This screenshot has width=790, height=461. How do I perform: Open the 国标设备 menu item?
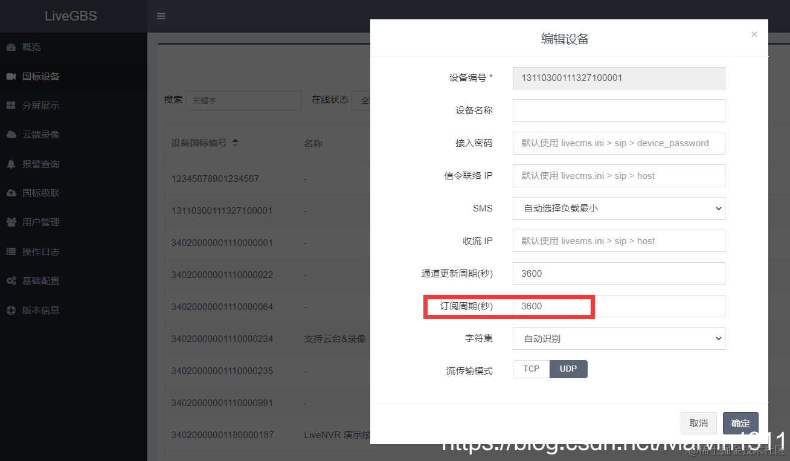[74, 76]
